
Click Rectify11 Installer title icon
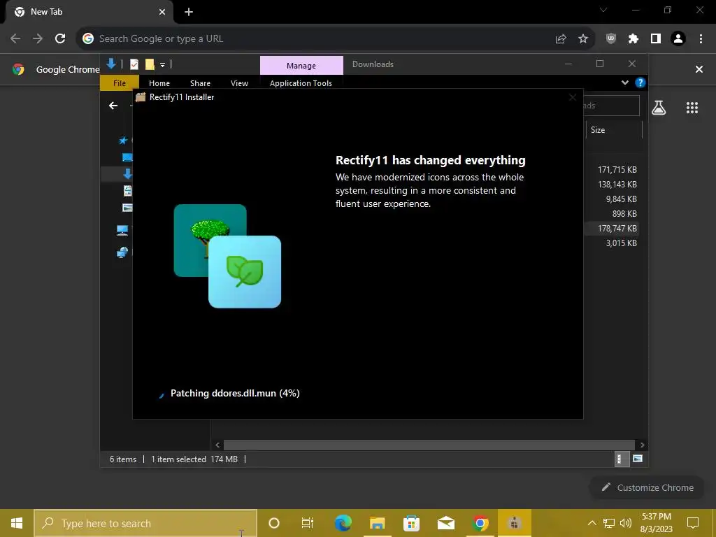tap(141, 96)
